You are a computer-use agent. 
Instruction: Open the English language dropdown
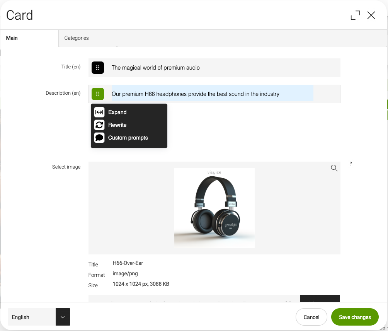32,317
